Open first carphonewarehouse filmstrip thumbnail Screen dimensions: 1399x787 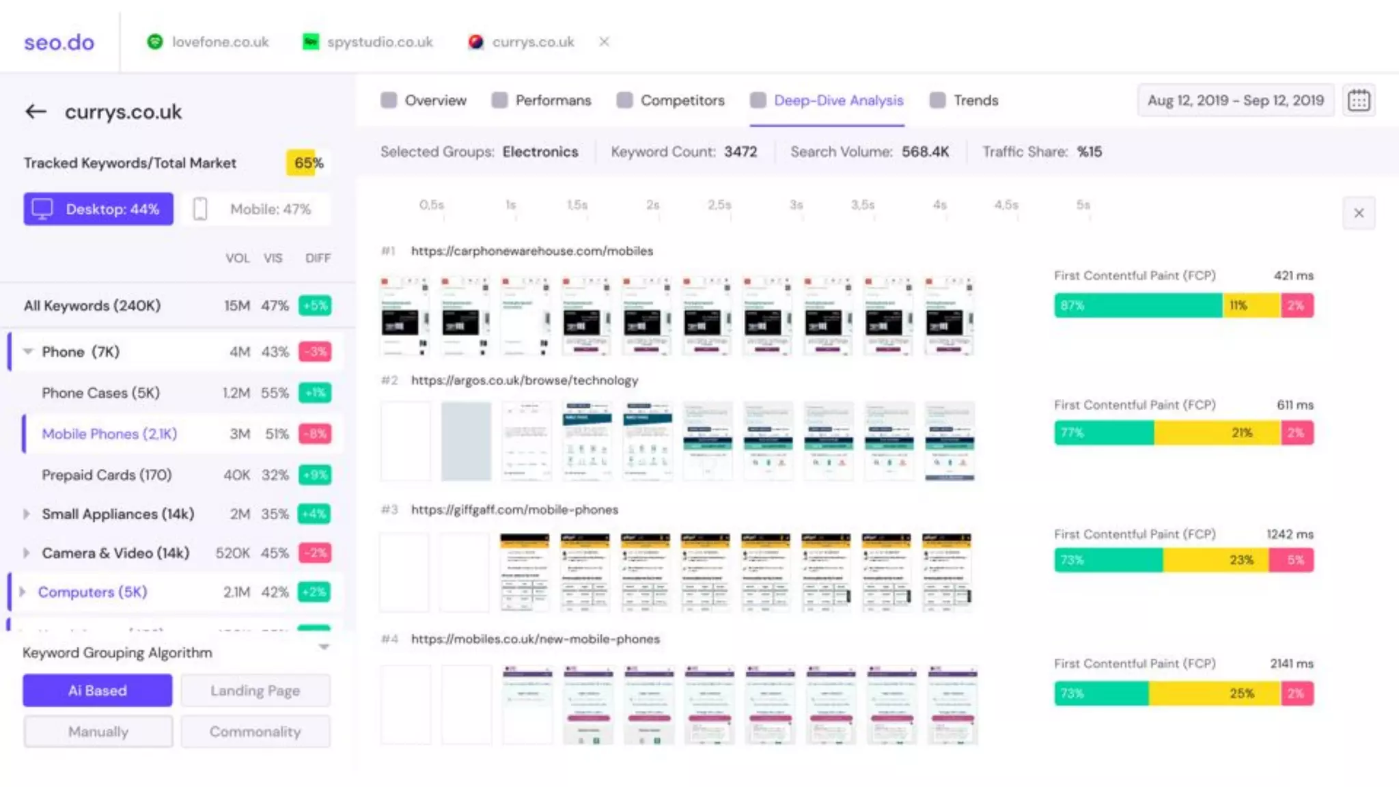[x=405, y=316]
